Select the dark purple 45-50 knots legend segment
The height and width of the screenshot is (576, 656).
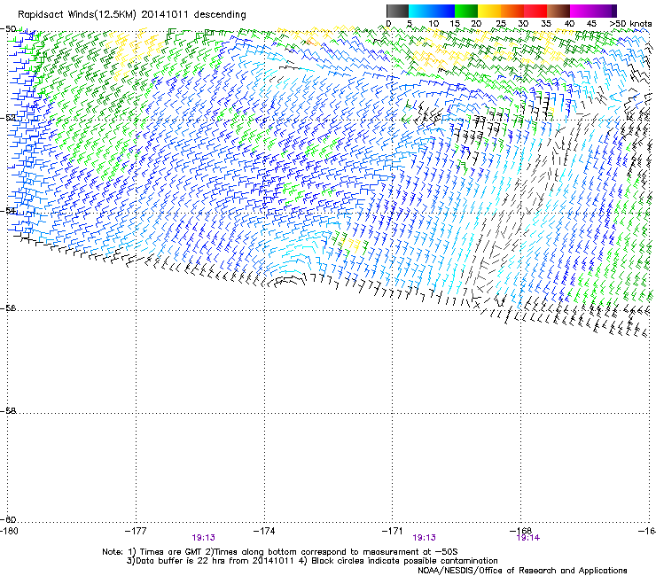(x=605, y=11)
